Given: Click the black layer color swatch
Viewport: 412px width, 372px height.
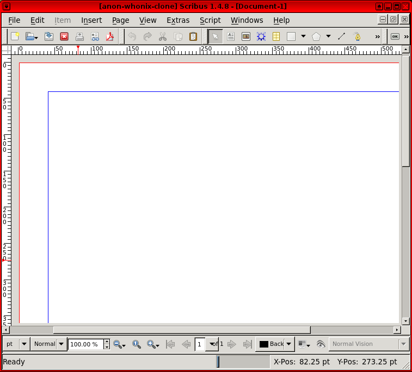Looking at the screenshot, I should point(264,344).
